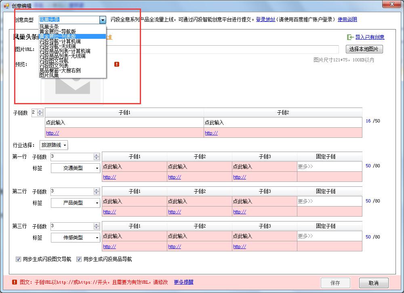404x293 pixels.
Task: Click 点此输入 cell under top 子链2
Action: [283, 122]
